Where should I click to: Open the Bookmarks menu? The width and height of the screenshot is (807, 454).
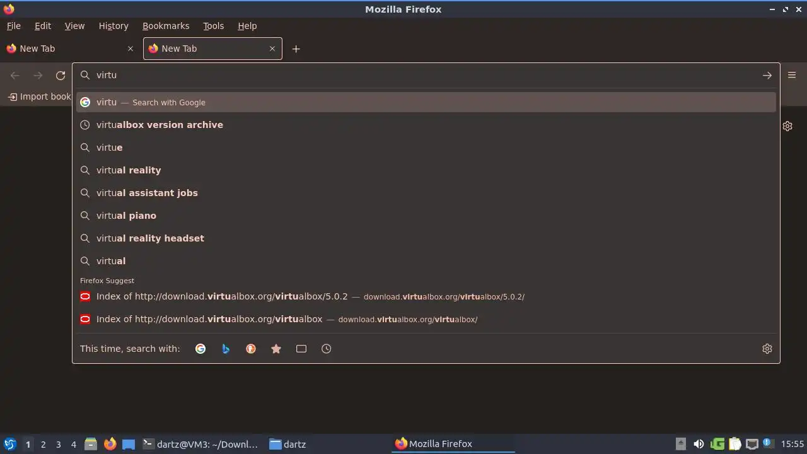166,26
